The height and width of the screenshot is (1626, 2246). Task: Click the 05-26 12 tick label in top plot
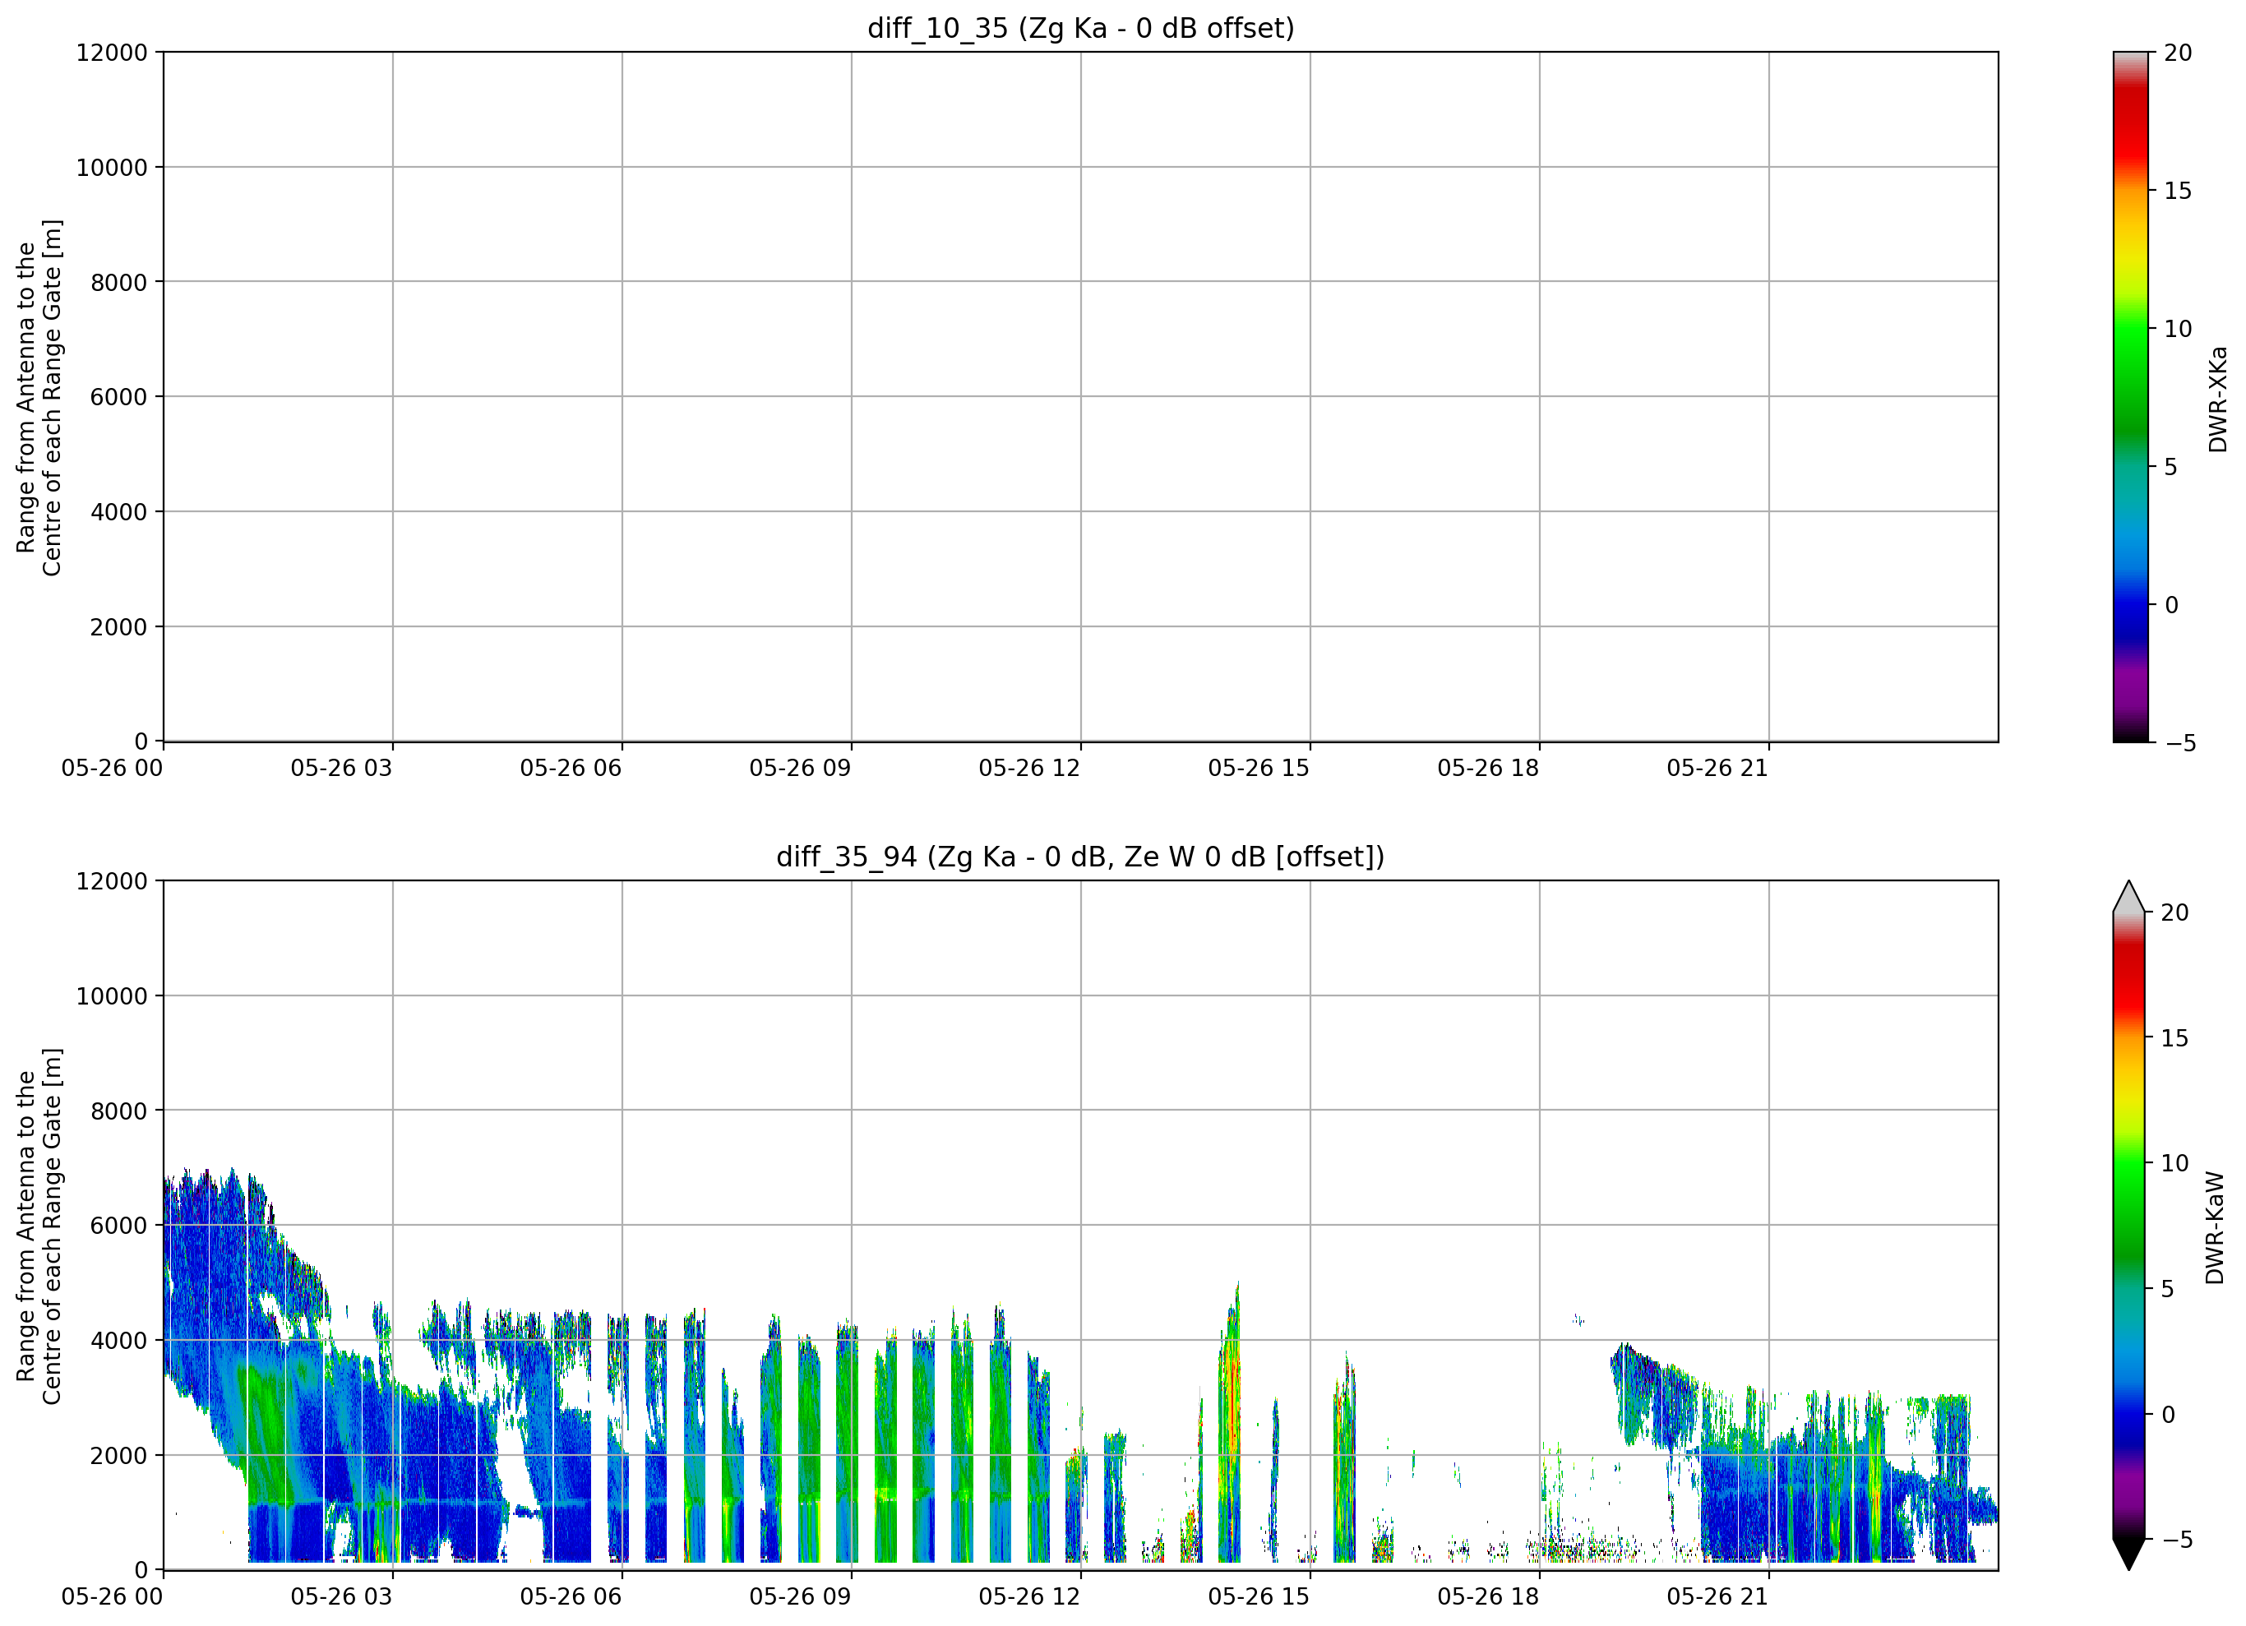click(x=1029, y=768)
